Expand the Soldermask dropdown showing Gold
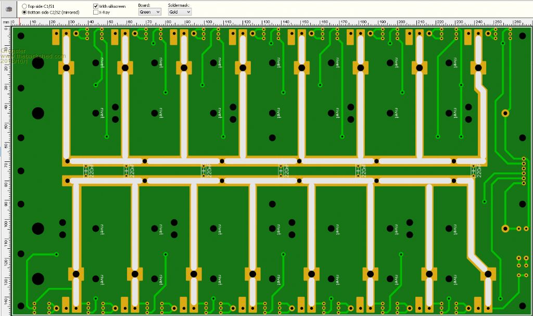The height and width of the screenshot is (316, 533). [180, 11]
